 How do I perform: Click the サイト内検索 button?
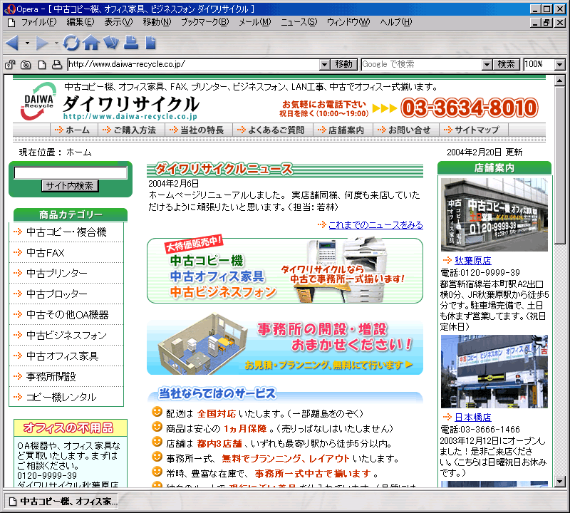click(70, 186)
